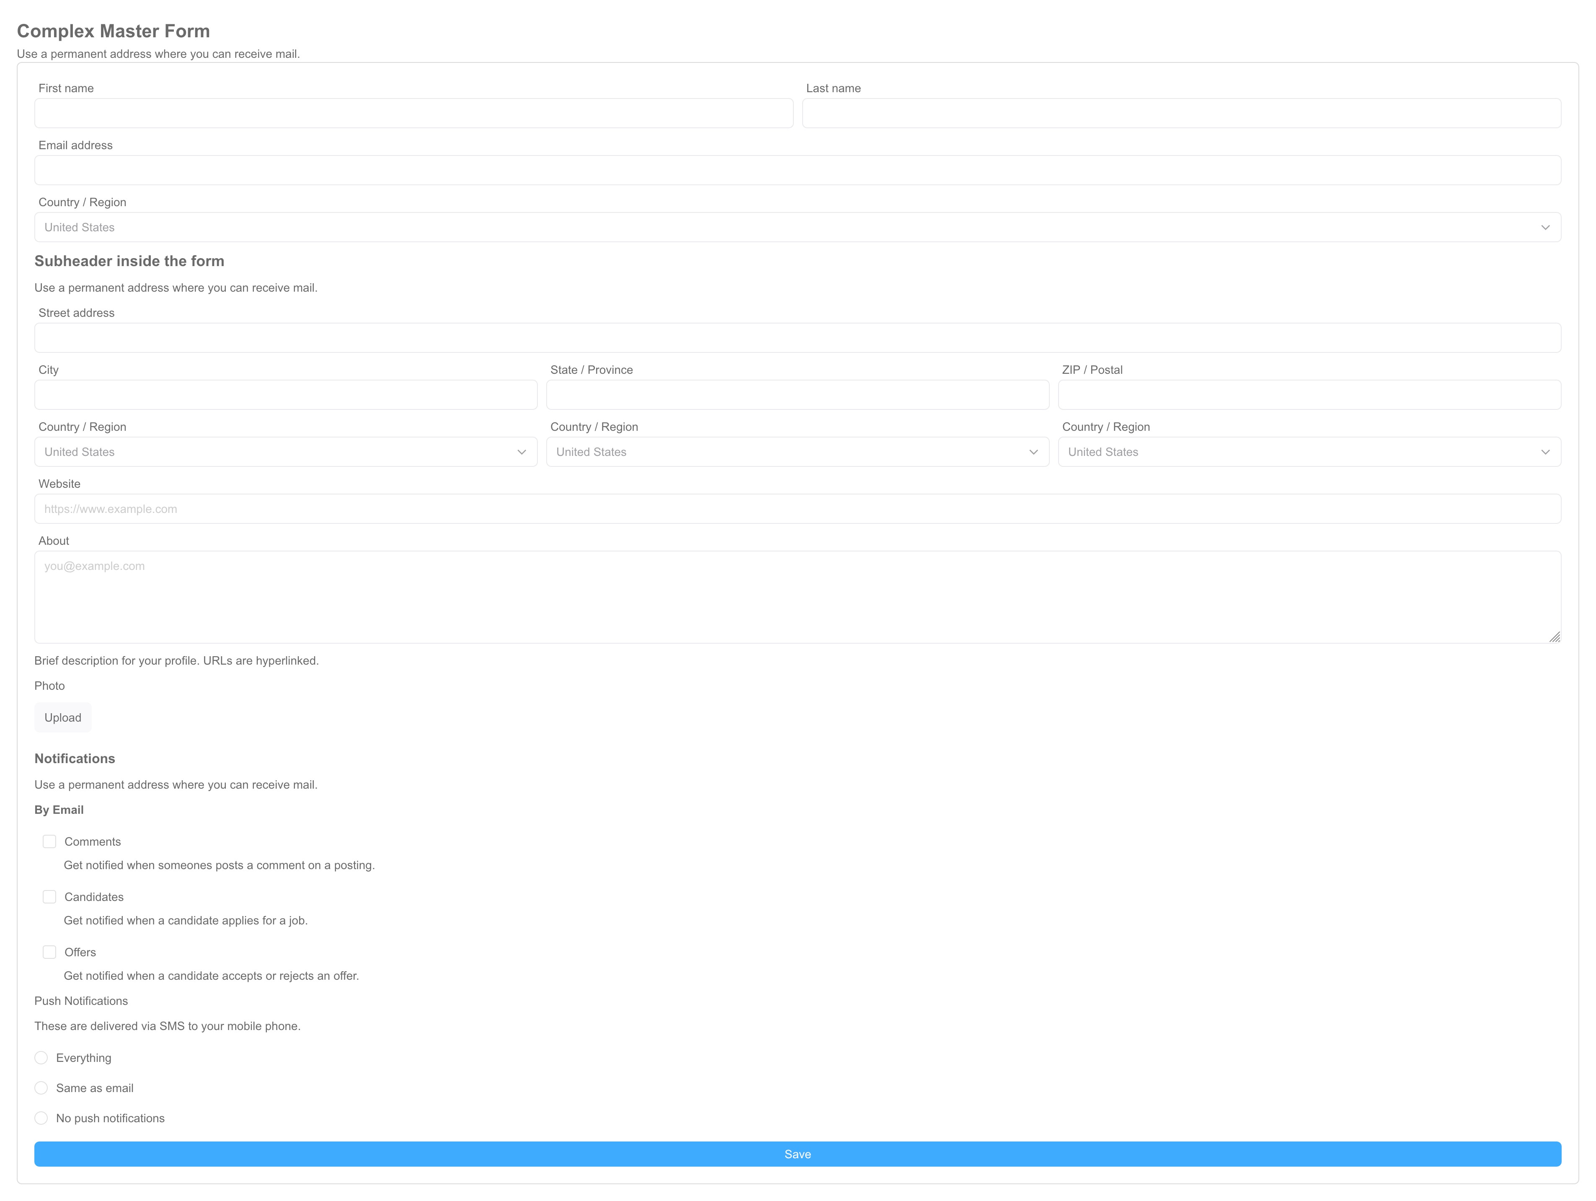
Task: Select No push notifications option
Action: tap(41, 1118)
